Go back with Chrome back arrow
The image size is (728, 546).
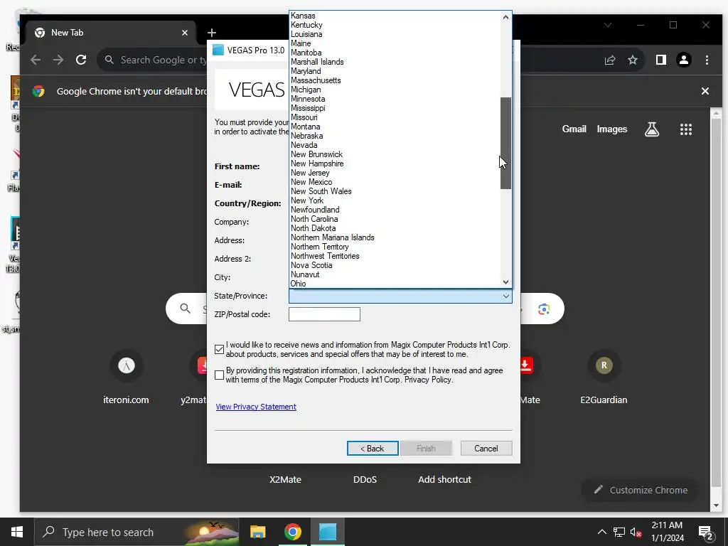pos(36,60)
